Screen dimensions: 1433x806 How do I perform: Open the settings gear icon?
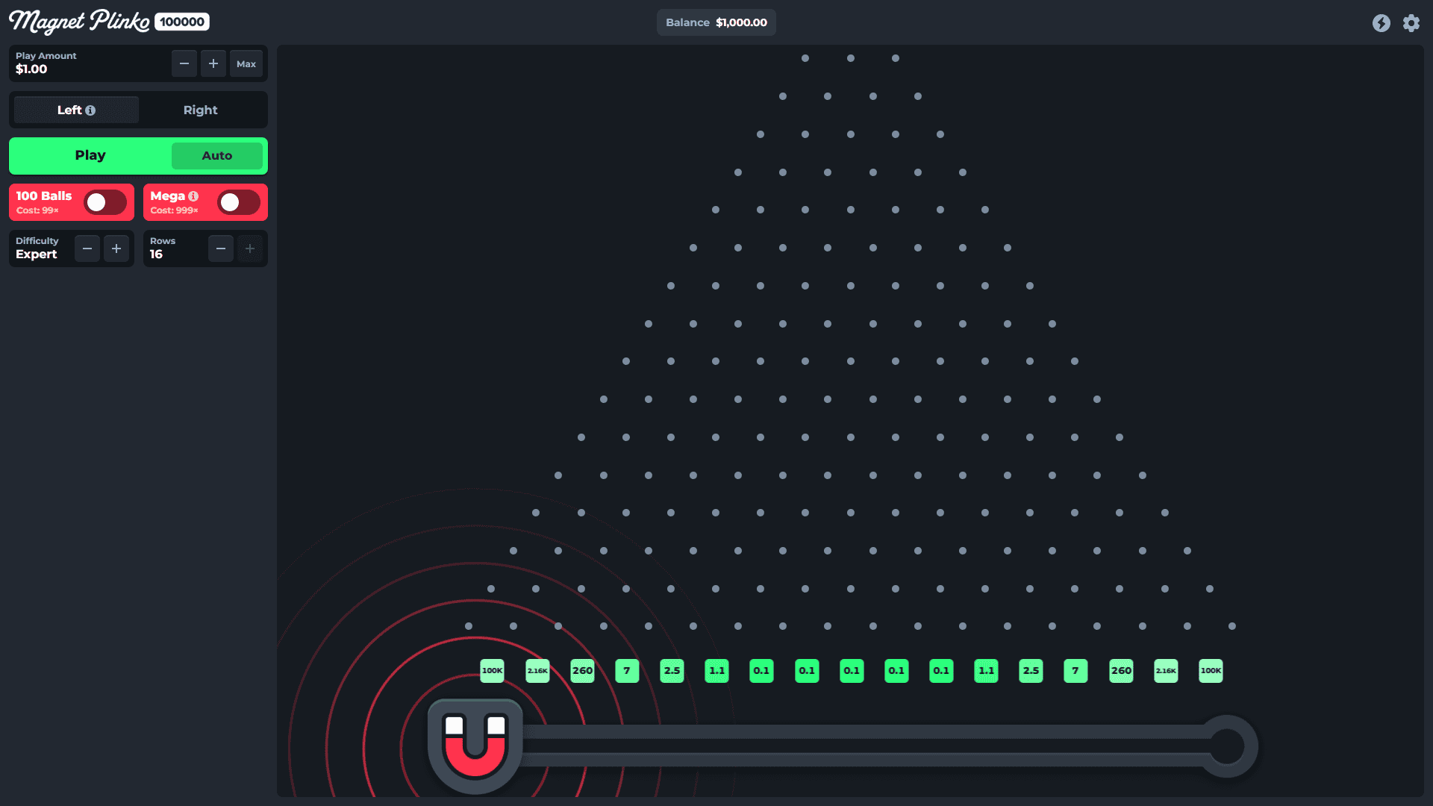[1411, 22]
